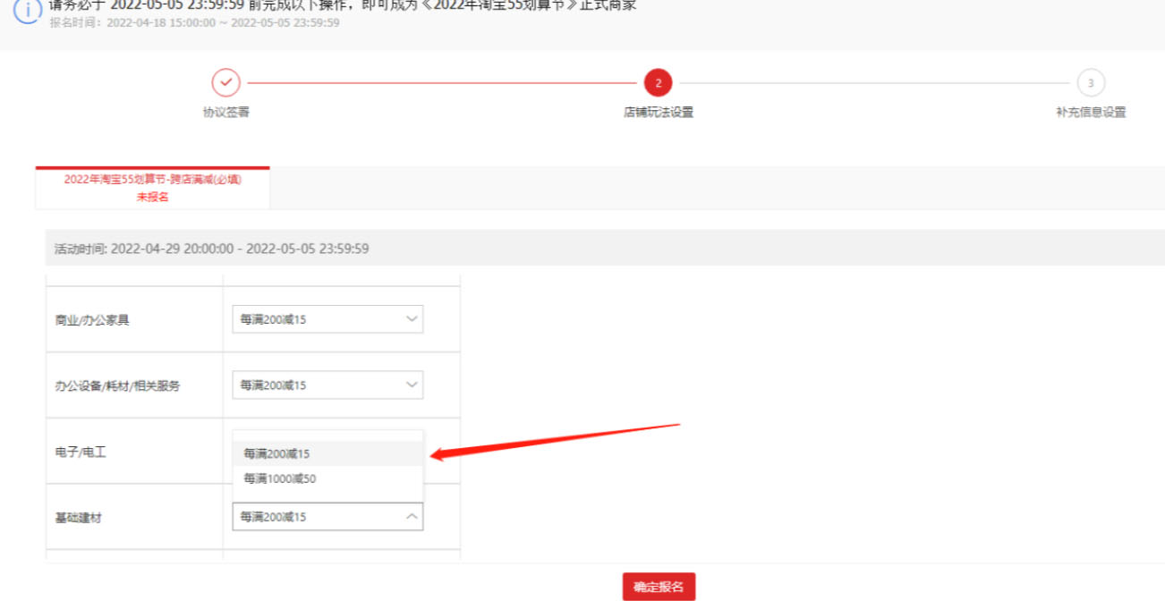Open the 商业/办公家具 discount dropdown
Image resolution: width=1165 pixels, height=601 pixels.
click(x=327, y=319)
